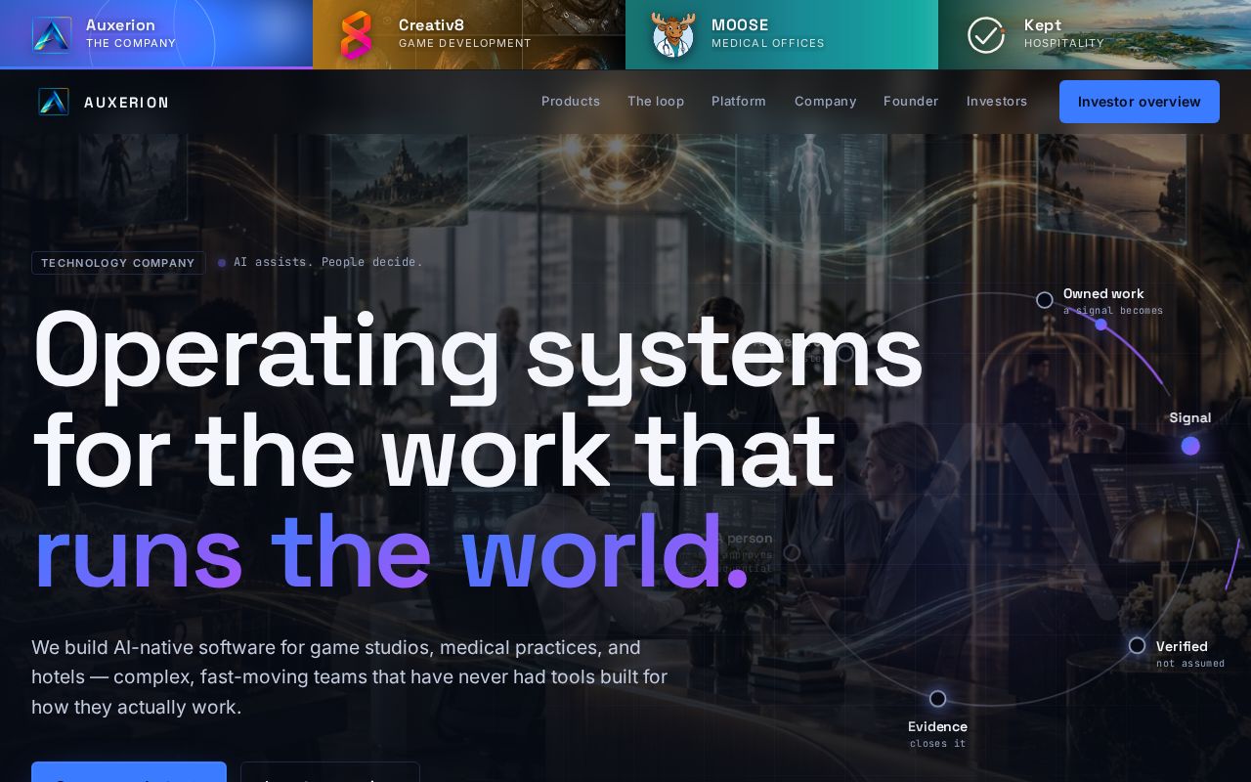Click the Auxerion logo icon in navbar
The width and height of the screenshot is (1251, 782).
(x=54, y=102)
